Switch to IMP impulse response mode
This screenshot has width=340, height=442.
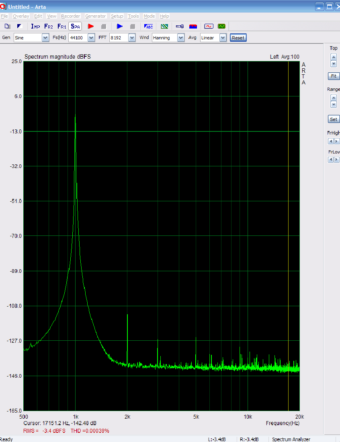pos(35,26)
